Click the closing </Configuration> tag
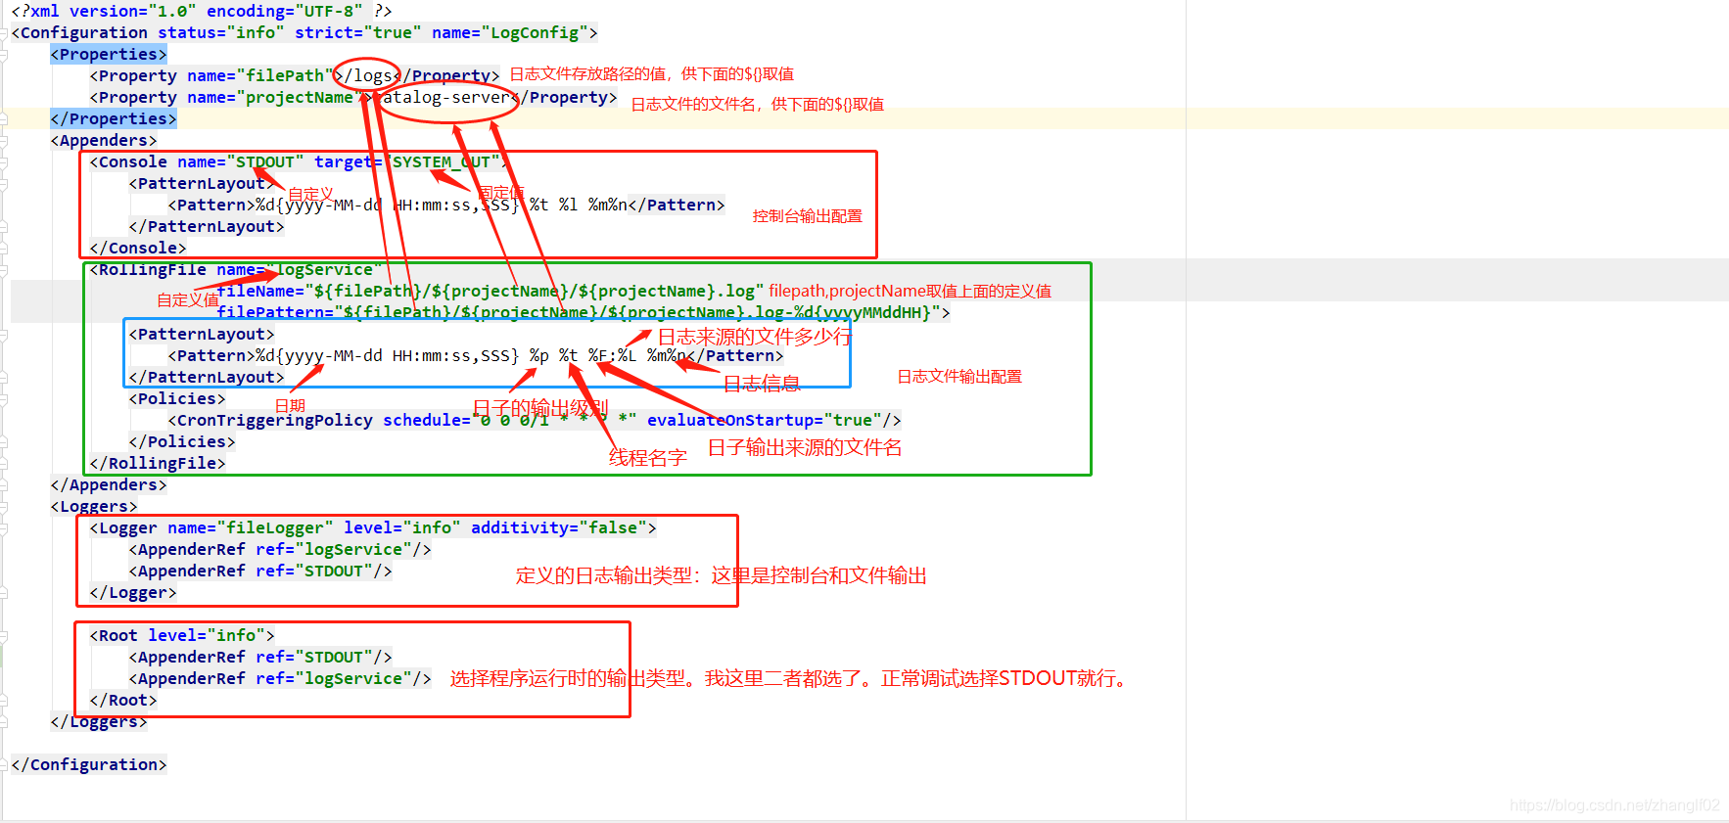The image size is (1729, 823). [x=89, y=764]
